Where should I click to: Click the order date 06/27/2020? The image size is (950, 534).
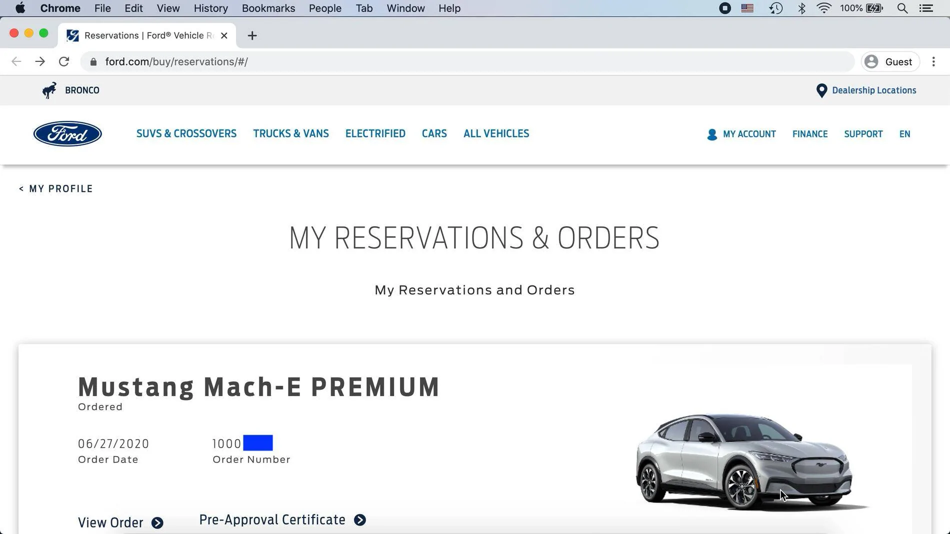[113, 444]
